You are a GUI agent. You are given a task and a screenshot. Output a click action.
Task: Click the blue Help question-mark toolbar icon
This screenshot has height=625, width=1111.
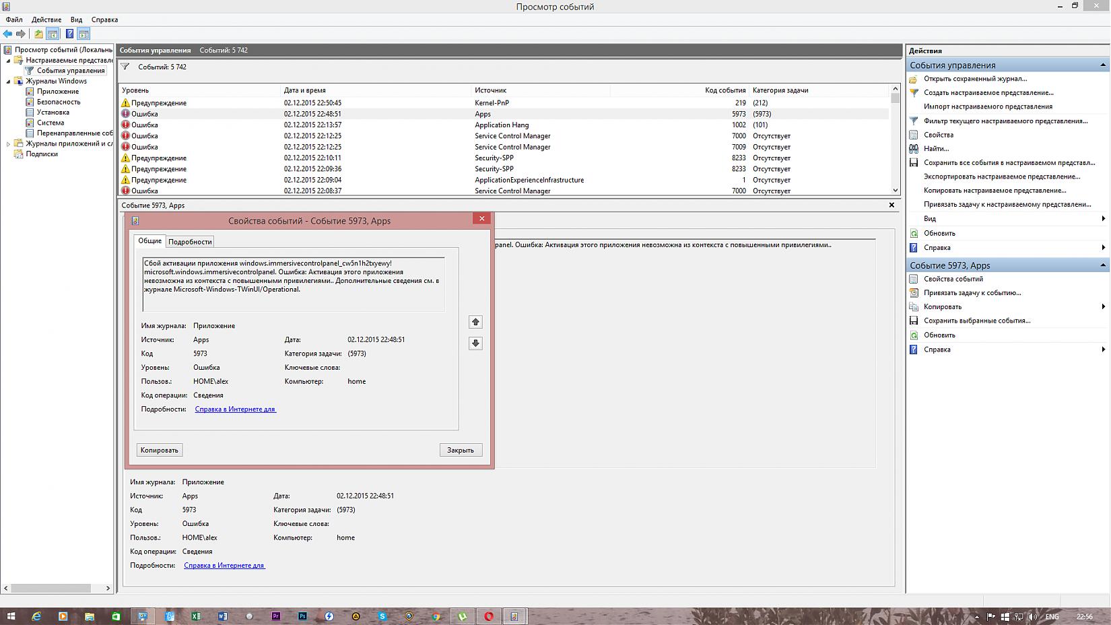[69, 34]
